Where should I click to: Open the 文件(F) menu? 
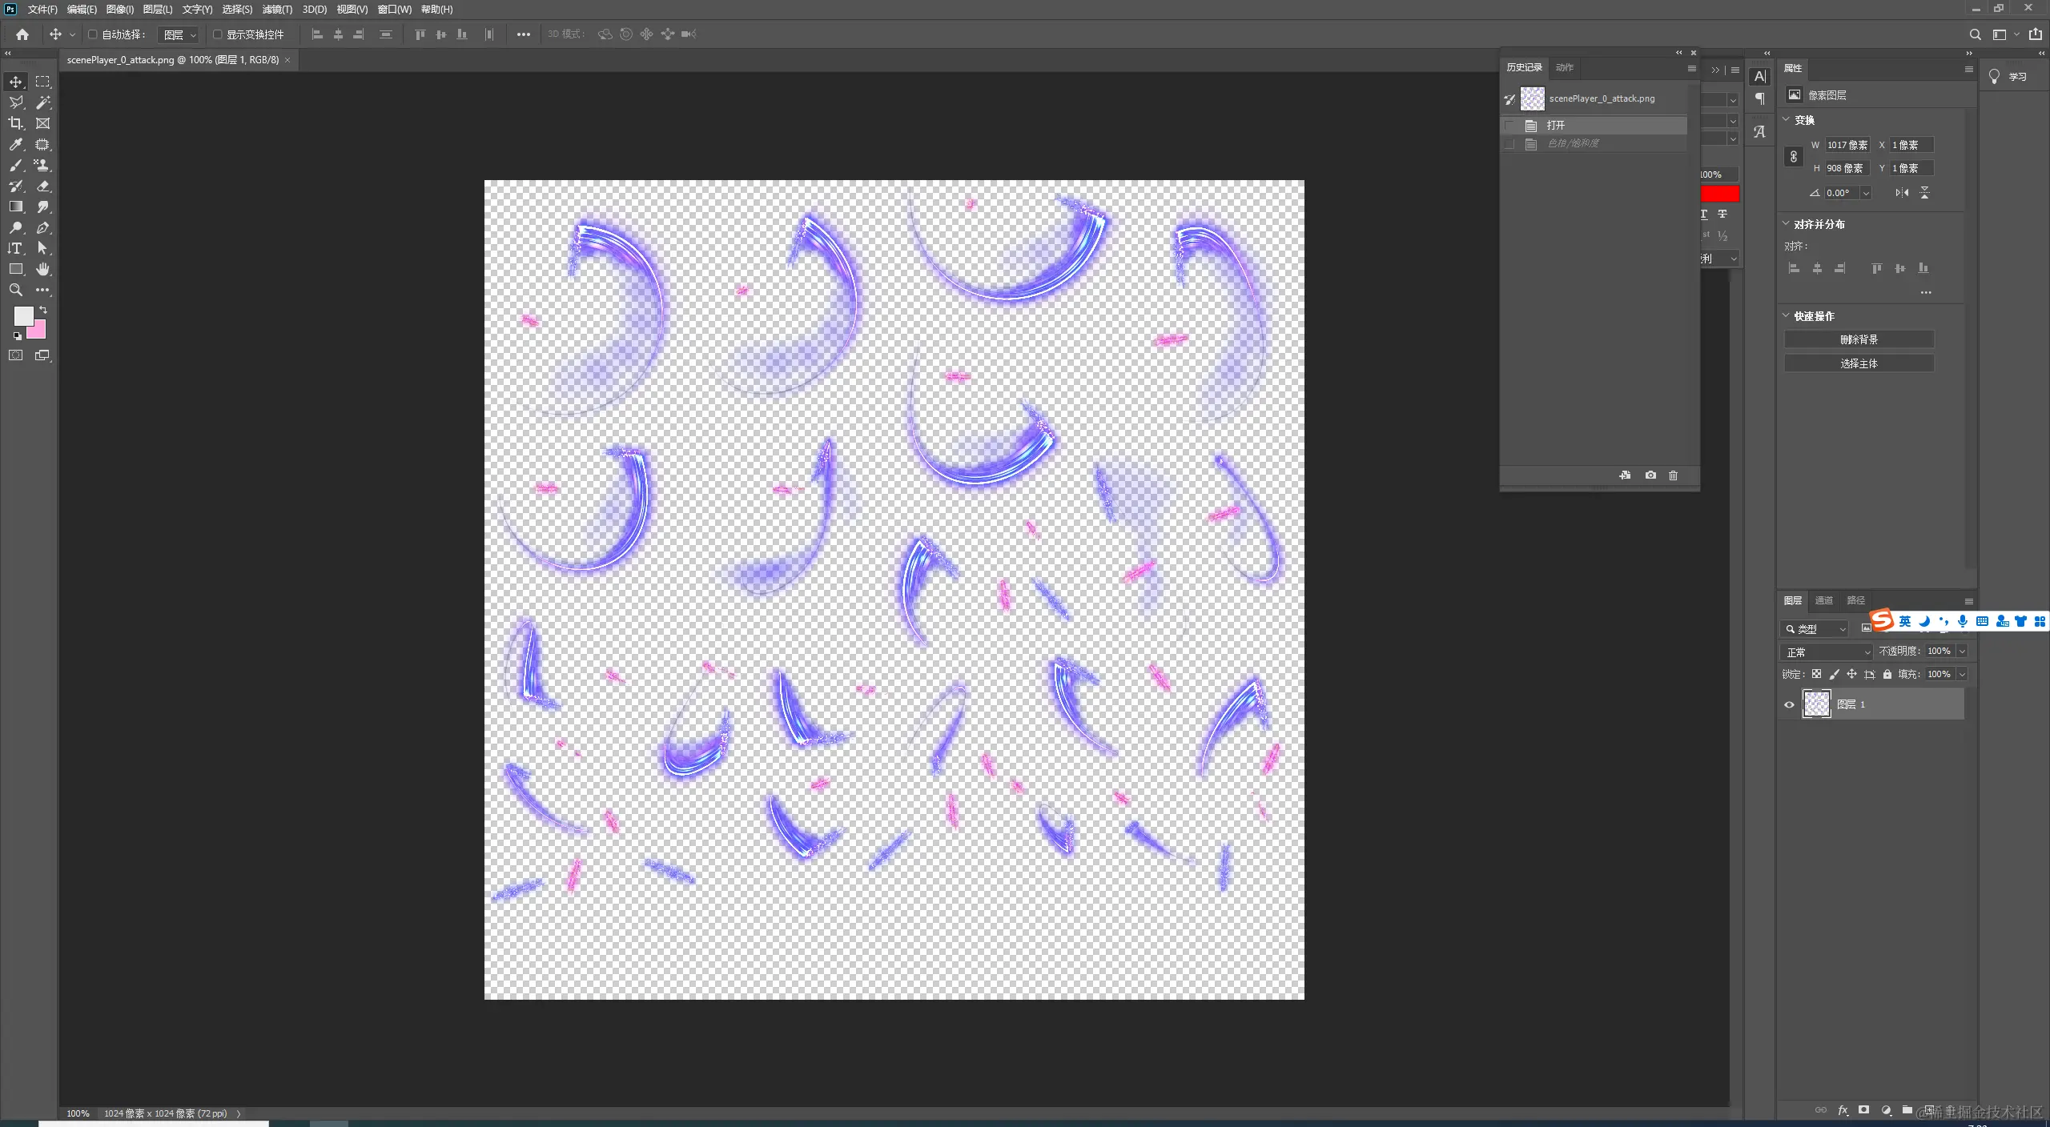[x=42, y=10]
